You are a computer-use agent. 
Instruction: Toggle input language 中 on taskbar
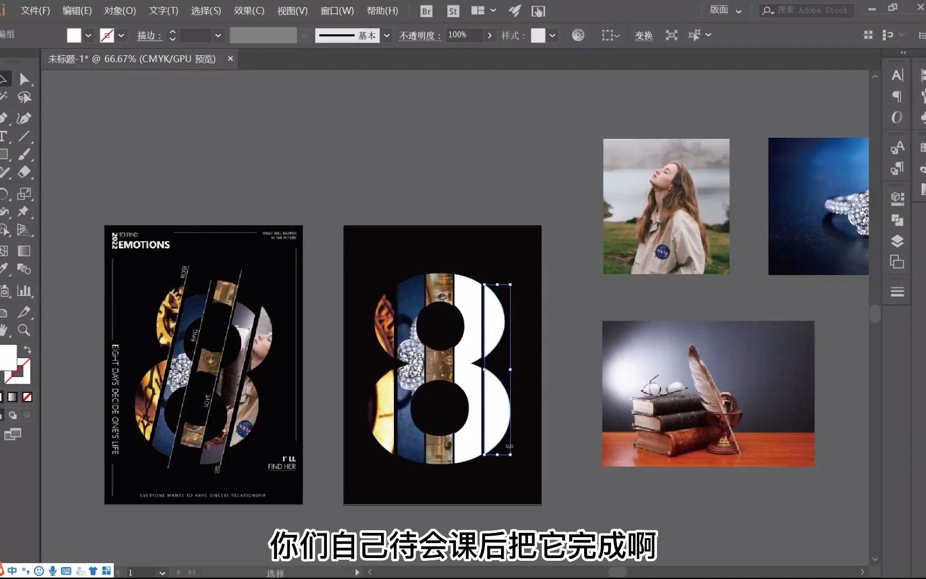[x=12, y=570]
